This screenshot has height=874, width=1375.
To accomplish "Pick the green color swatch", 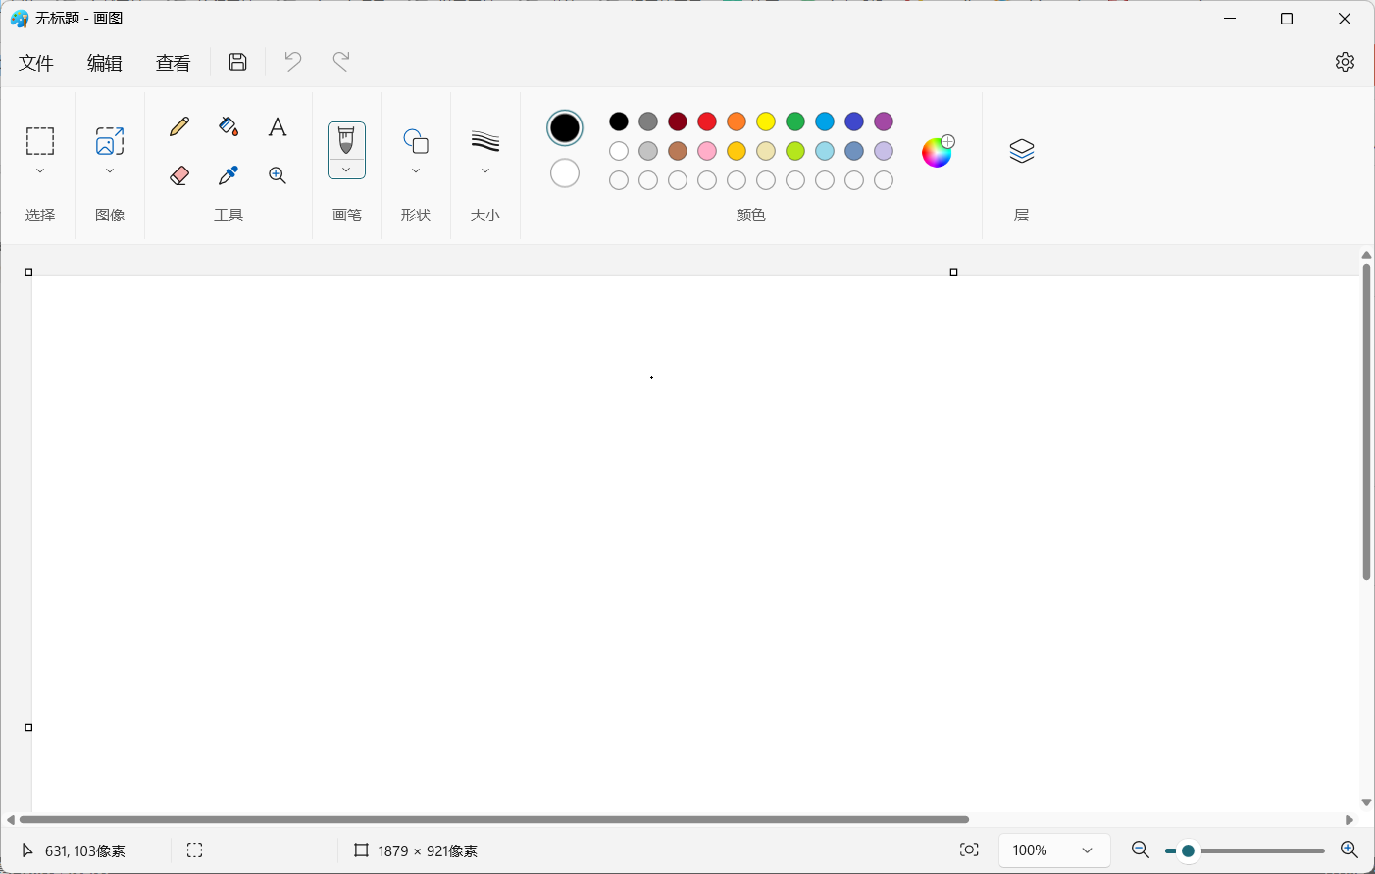I will tap(795, 121).
